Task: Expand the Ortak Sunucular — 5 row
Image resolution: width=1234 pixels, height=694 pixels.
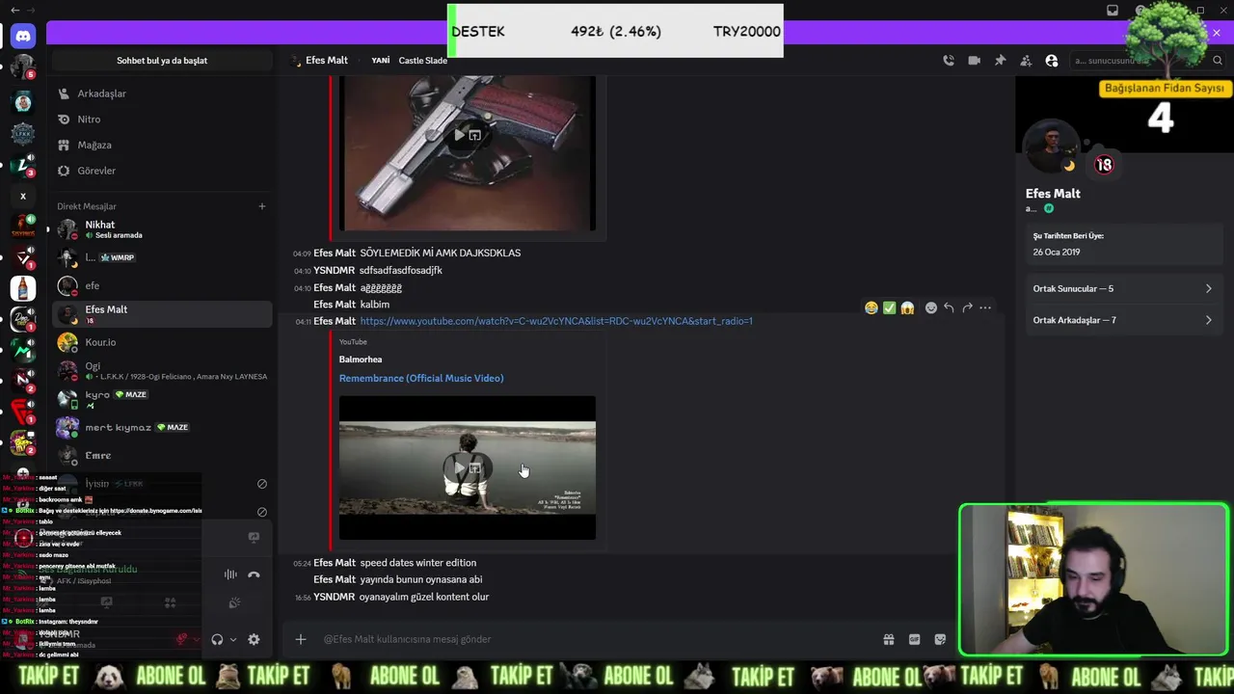Action: [x=1123, y=288]
